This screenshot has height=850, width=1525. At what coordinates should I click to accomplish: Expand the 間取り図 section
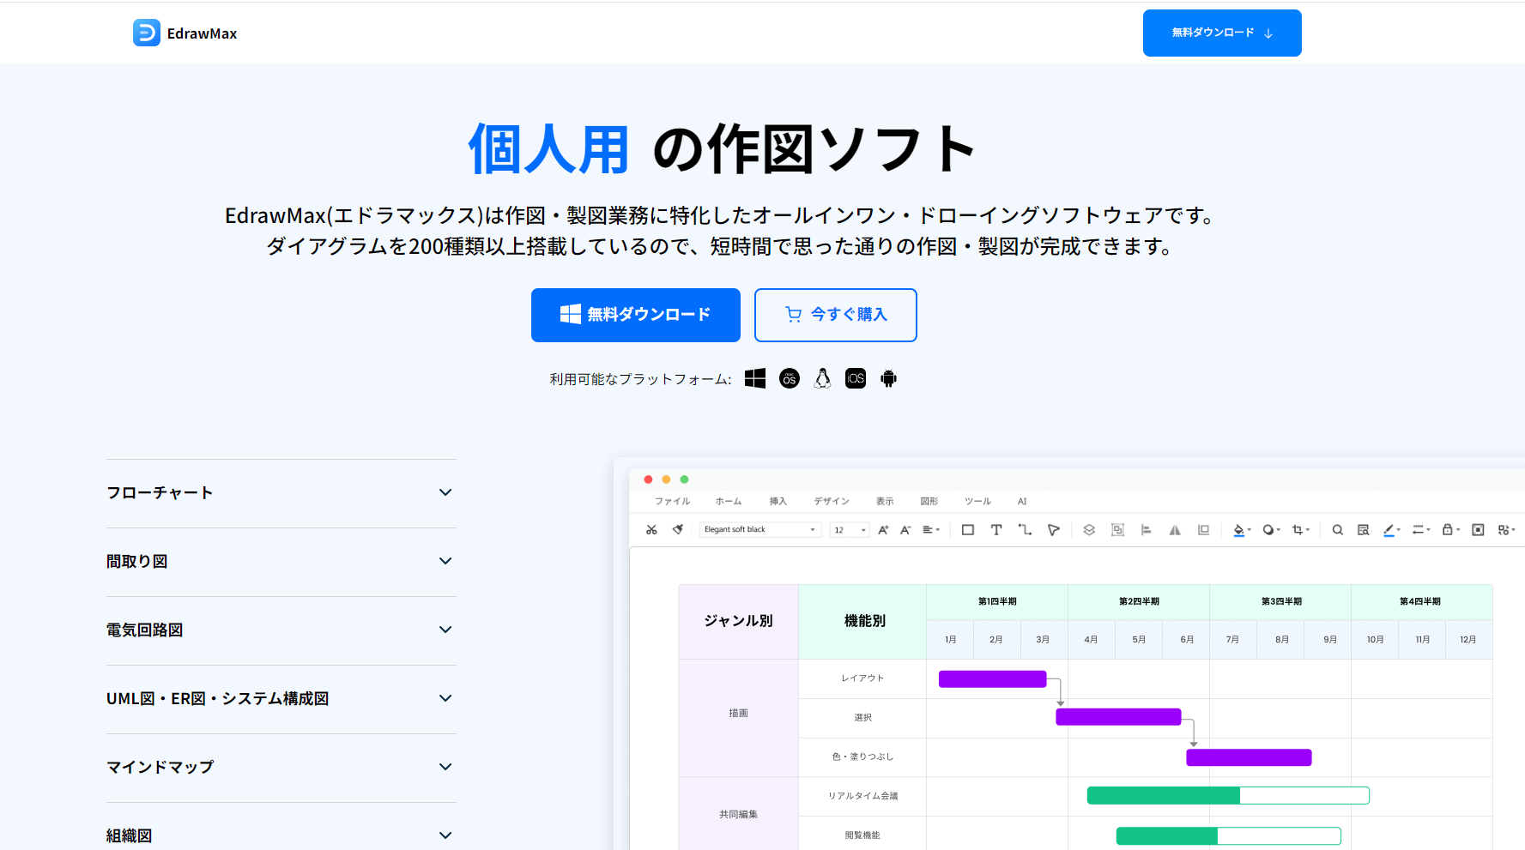(281, 562)
